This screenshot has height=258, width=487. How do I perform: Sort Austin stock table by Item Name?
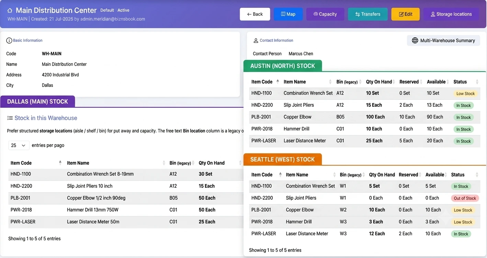click(x=330, y=82)
